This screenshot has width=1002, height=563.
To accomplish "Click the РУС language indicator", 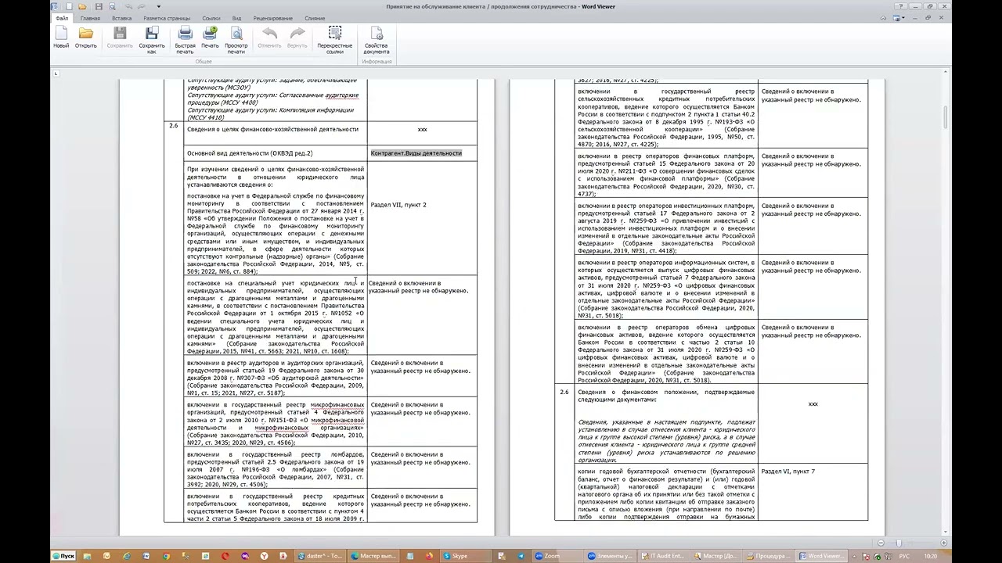I will pyautogui.click(x=904, y=556).
